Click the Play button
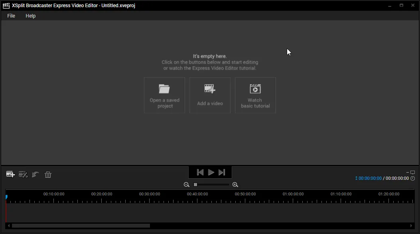 tap(211, 173)
